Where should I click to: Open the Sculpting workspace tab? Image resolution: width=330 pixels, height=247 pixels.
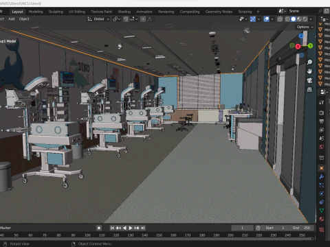click(56, 12)
